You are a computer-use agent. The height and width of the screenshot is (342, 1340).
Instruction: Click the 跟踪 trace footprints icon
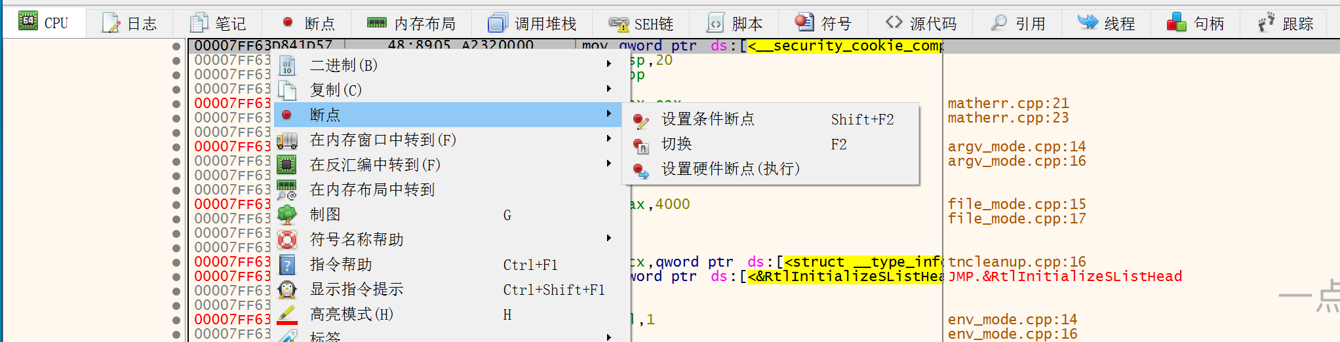pos(1266,23)
